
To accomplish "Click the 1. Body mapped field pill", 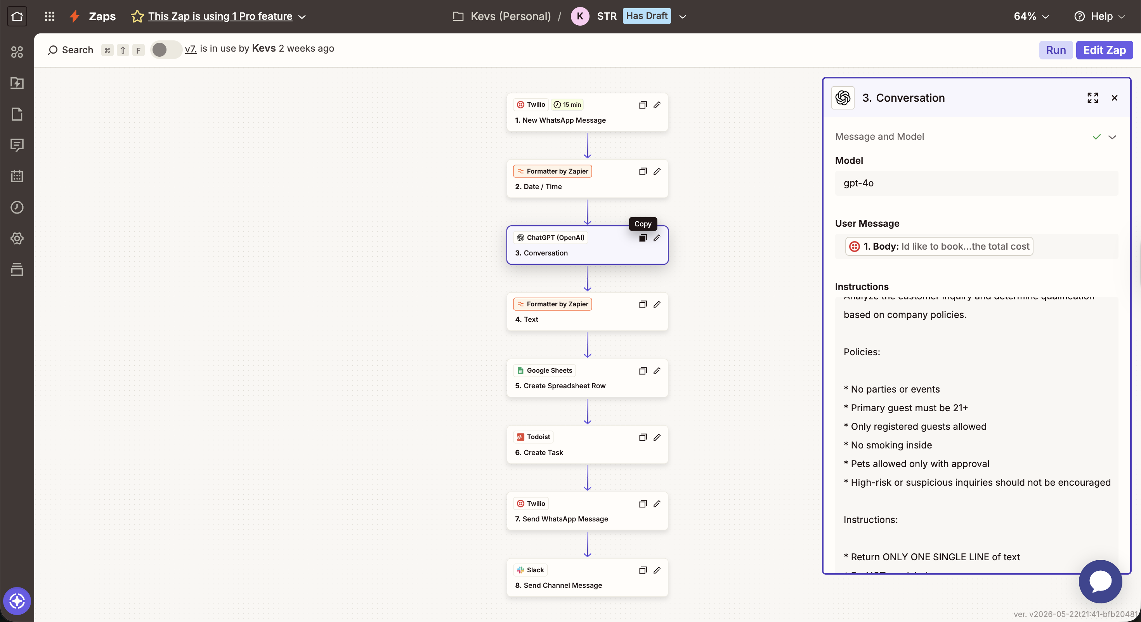I will pos(938,246).
